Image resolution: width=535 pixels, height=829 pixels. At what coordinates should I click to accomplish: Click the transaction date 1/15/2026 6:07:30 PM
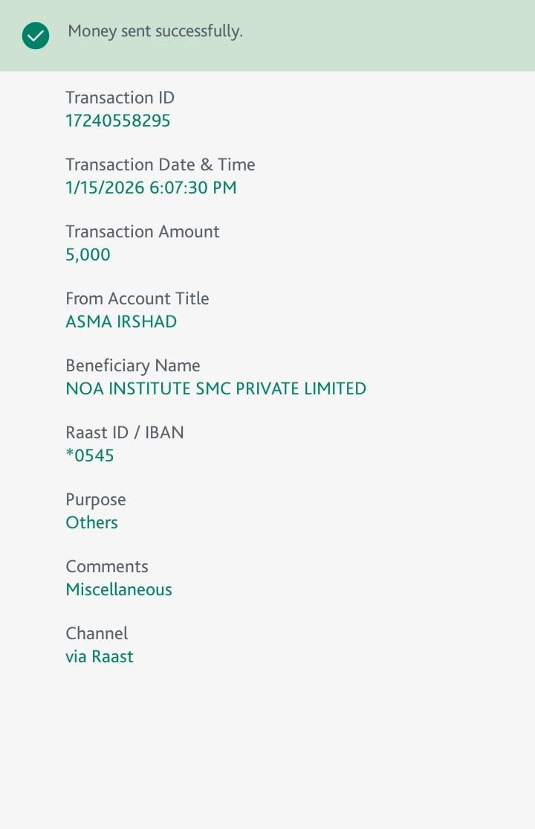point(151,188)
